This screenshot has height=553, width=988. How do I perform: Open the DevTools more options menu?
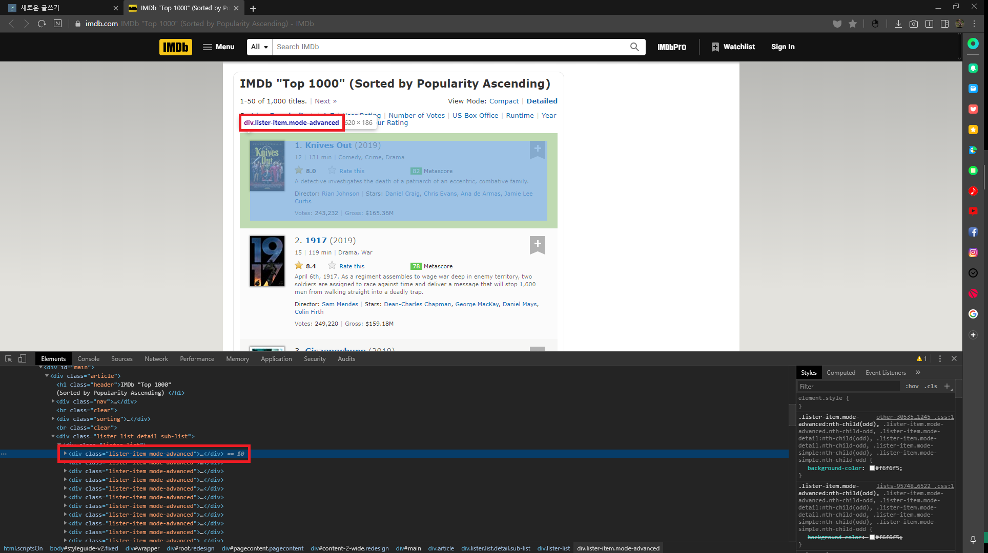[x=940, y=359]
